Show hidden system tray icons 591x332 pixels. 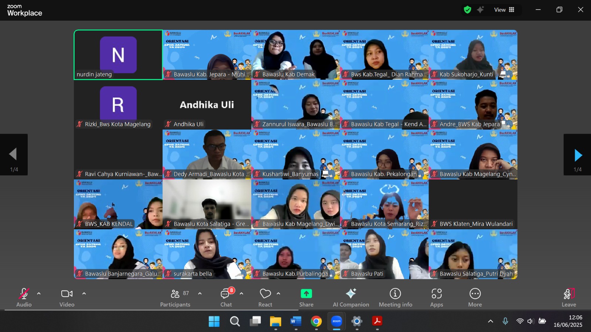pyautogui.click(x=491, y=321)
